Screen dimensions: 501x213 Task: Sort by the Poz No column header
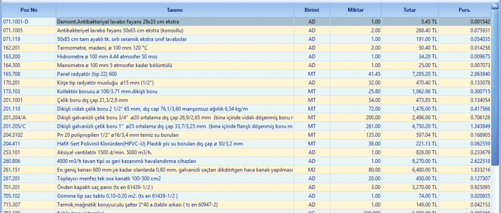click(28, 10)
